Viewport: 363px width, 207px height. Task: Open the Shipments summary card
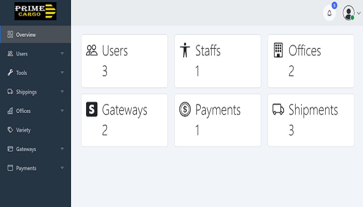pos(311,120)
